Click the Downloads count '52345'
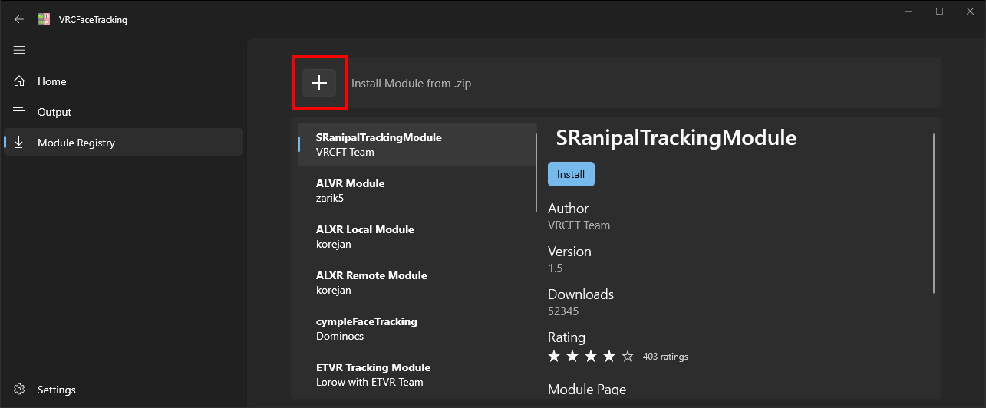 [563, 311]
